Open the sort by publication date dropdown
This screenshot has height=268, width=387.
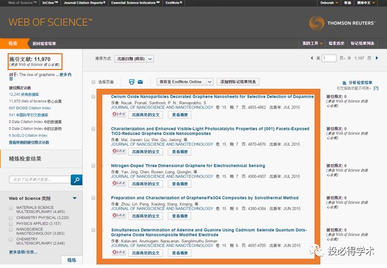coord(134,59)
